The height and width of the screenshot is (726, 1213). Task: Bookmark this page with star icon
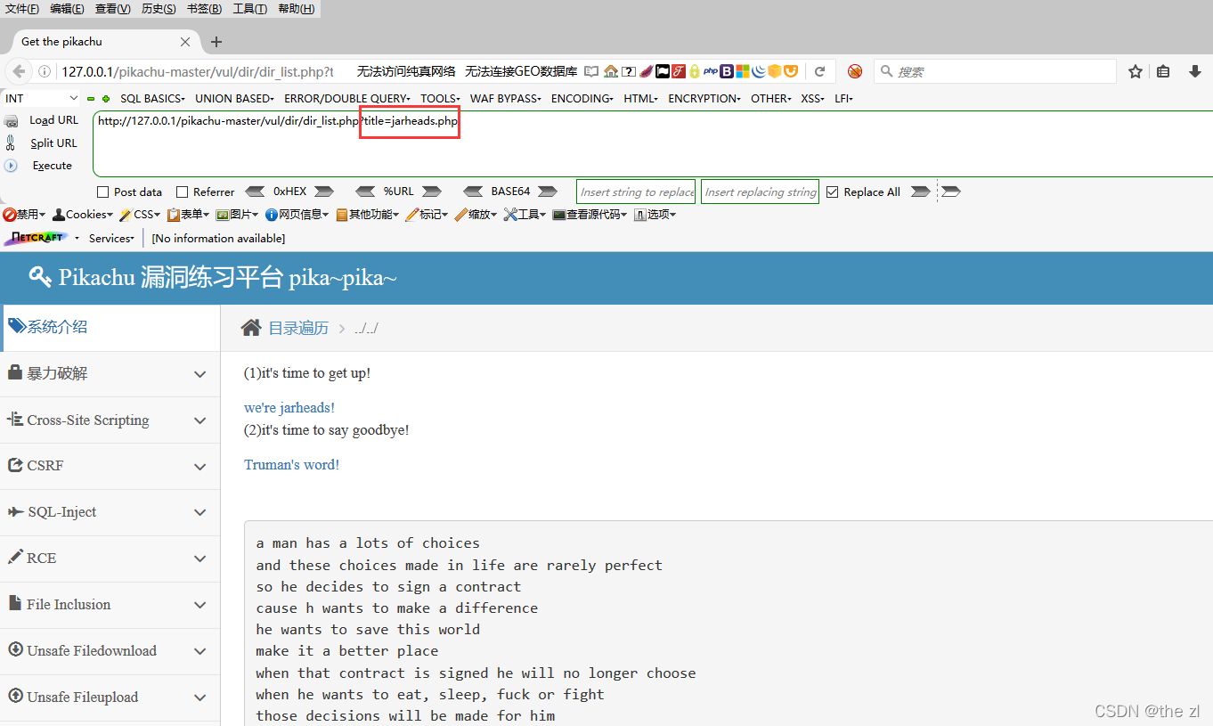(x=1136, y=71)
